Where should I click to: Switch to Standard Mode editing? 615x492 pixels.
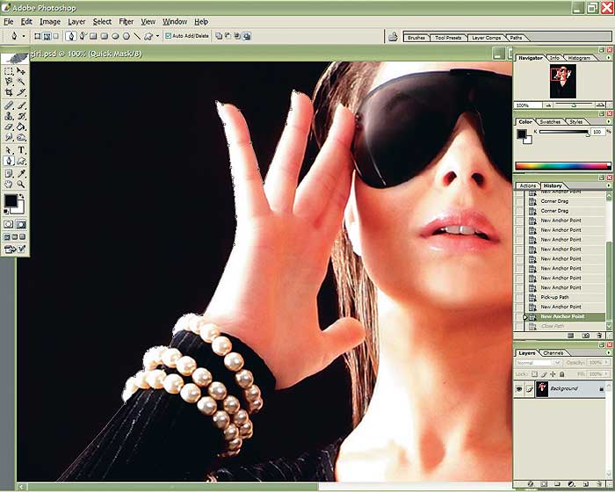9,224
